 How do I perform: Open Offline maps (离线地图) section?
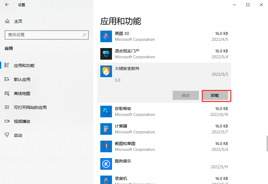[22, 93]
